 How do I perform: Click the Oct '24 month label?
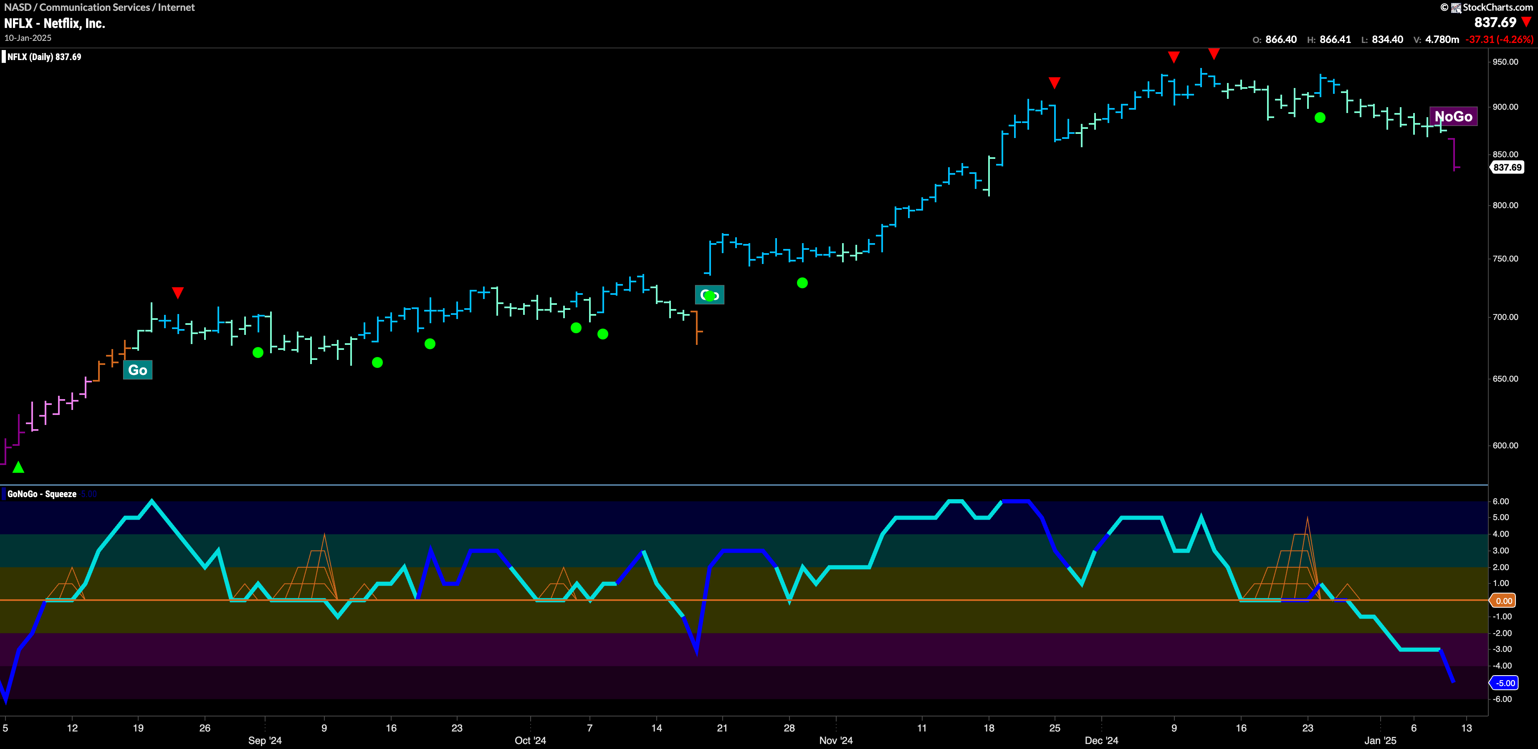click(x=530, y=740)
